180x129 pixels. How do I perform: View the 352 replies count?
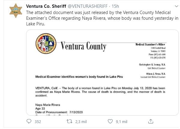coord(38,122)
